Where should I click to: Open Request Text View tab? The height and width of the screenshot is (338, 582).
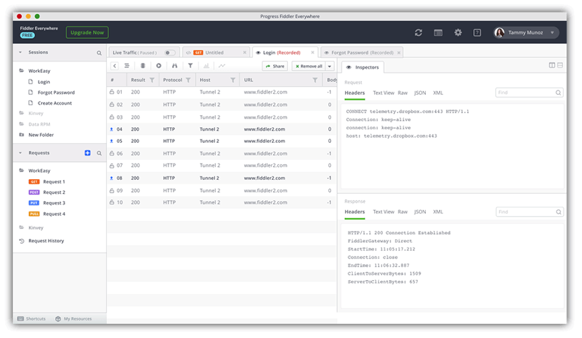pyautogui.click(x=384, y=93)
